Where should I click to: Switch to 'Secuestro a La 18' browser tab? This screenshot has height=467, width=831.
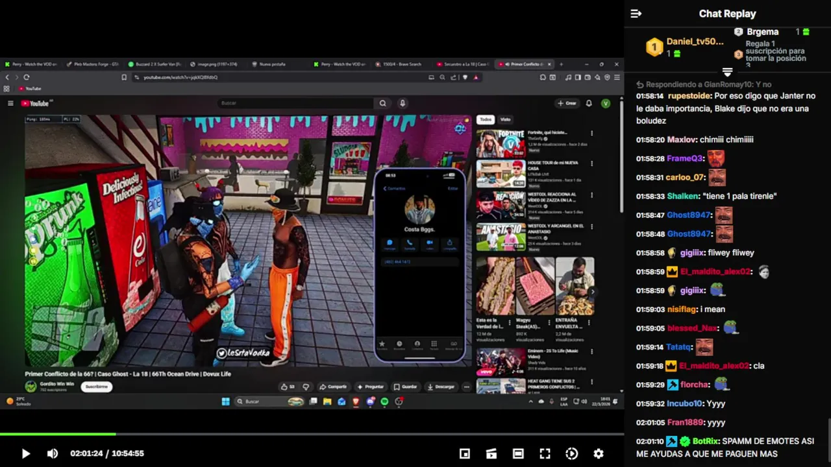coord(462,64)
